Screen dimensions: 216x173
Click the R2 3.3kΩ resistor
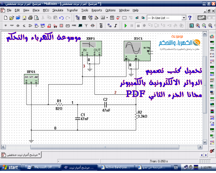136,116
